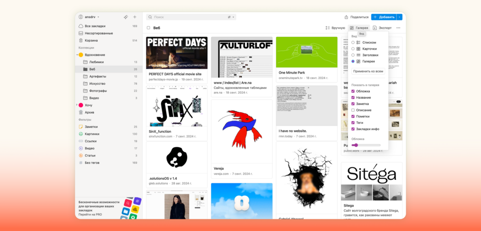The image size is (481, 231).
Task: Open the Архив collection icon
Action: (x=81, y=113)
